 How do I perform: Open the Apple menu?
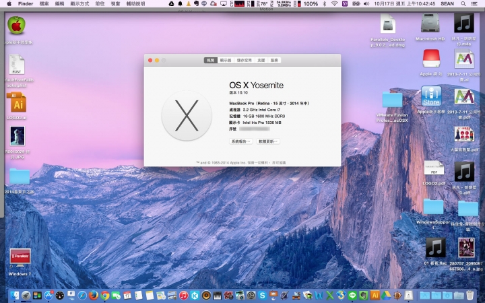pos(9,4)
